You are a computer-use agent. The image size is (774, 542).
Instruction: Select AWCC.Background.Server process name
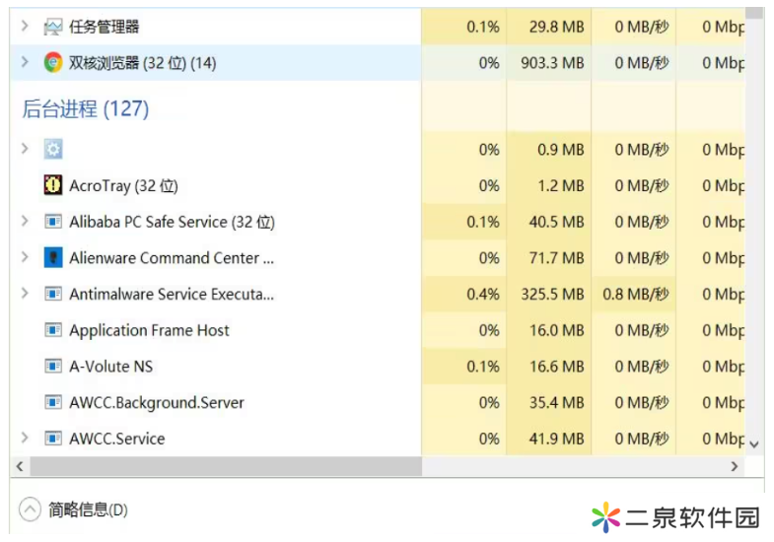point(157,403)
